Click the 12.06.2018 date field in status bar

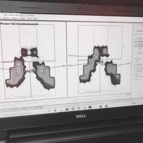pos(14,110)
